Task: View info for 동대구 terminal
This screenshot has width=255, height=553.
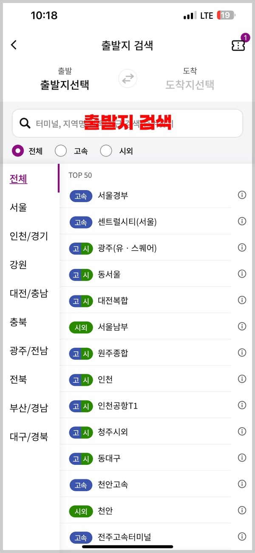Action: pyautogui.click(x=242, y=457)
